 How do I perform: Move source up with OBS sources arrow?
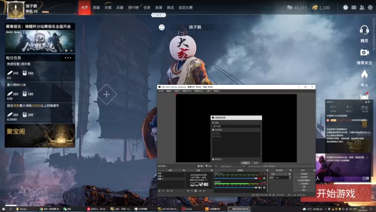click(200, 191)
